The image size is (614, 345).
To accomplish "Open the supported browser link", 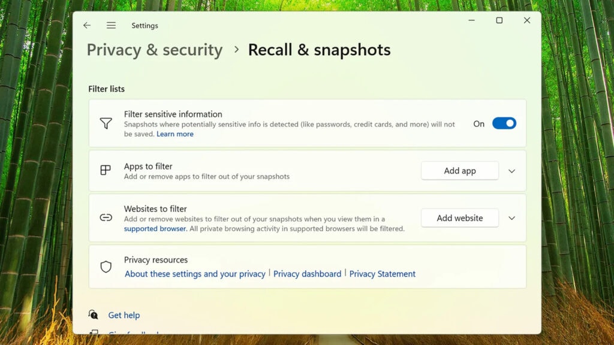I will pyautogui.click(x=155, y=229).
